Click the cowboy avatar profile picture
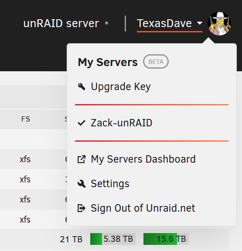The height and width of the screenshot is (251, 242). pyautogui.click(x=219, y=24)
